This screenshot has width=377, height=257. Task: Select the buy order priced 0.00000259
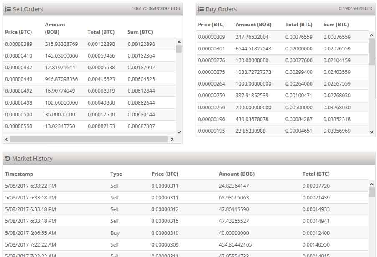click(282, 96)
